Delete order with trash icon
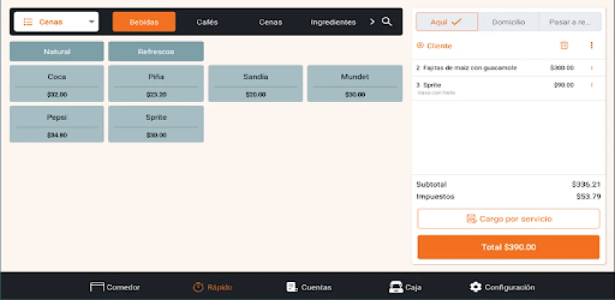Image resolution: width=615 pixels, height=300 pixels. tap(564, 46)
